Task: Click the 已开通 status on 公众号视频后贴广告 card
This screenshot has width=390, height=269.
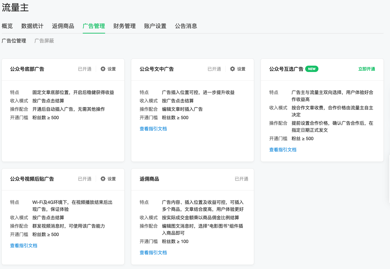Action: [x=85, y=179]
